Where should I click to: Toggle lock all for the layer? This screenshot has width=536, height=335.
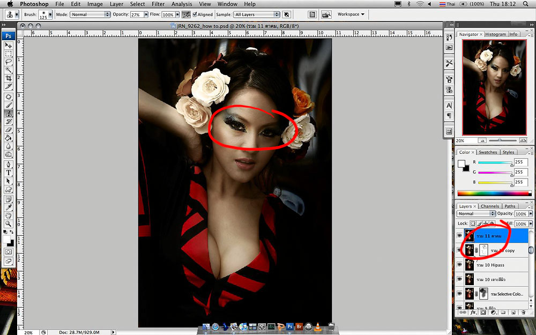(492, 224)
